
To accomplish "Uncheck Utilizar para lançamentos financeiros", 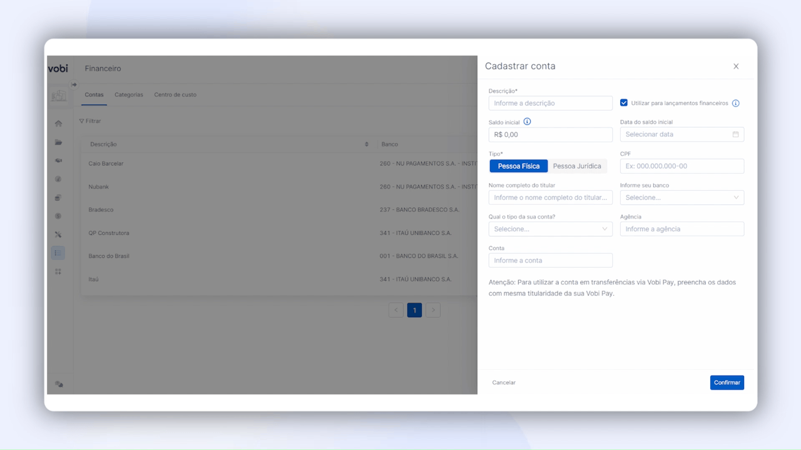I will 624,103.
